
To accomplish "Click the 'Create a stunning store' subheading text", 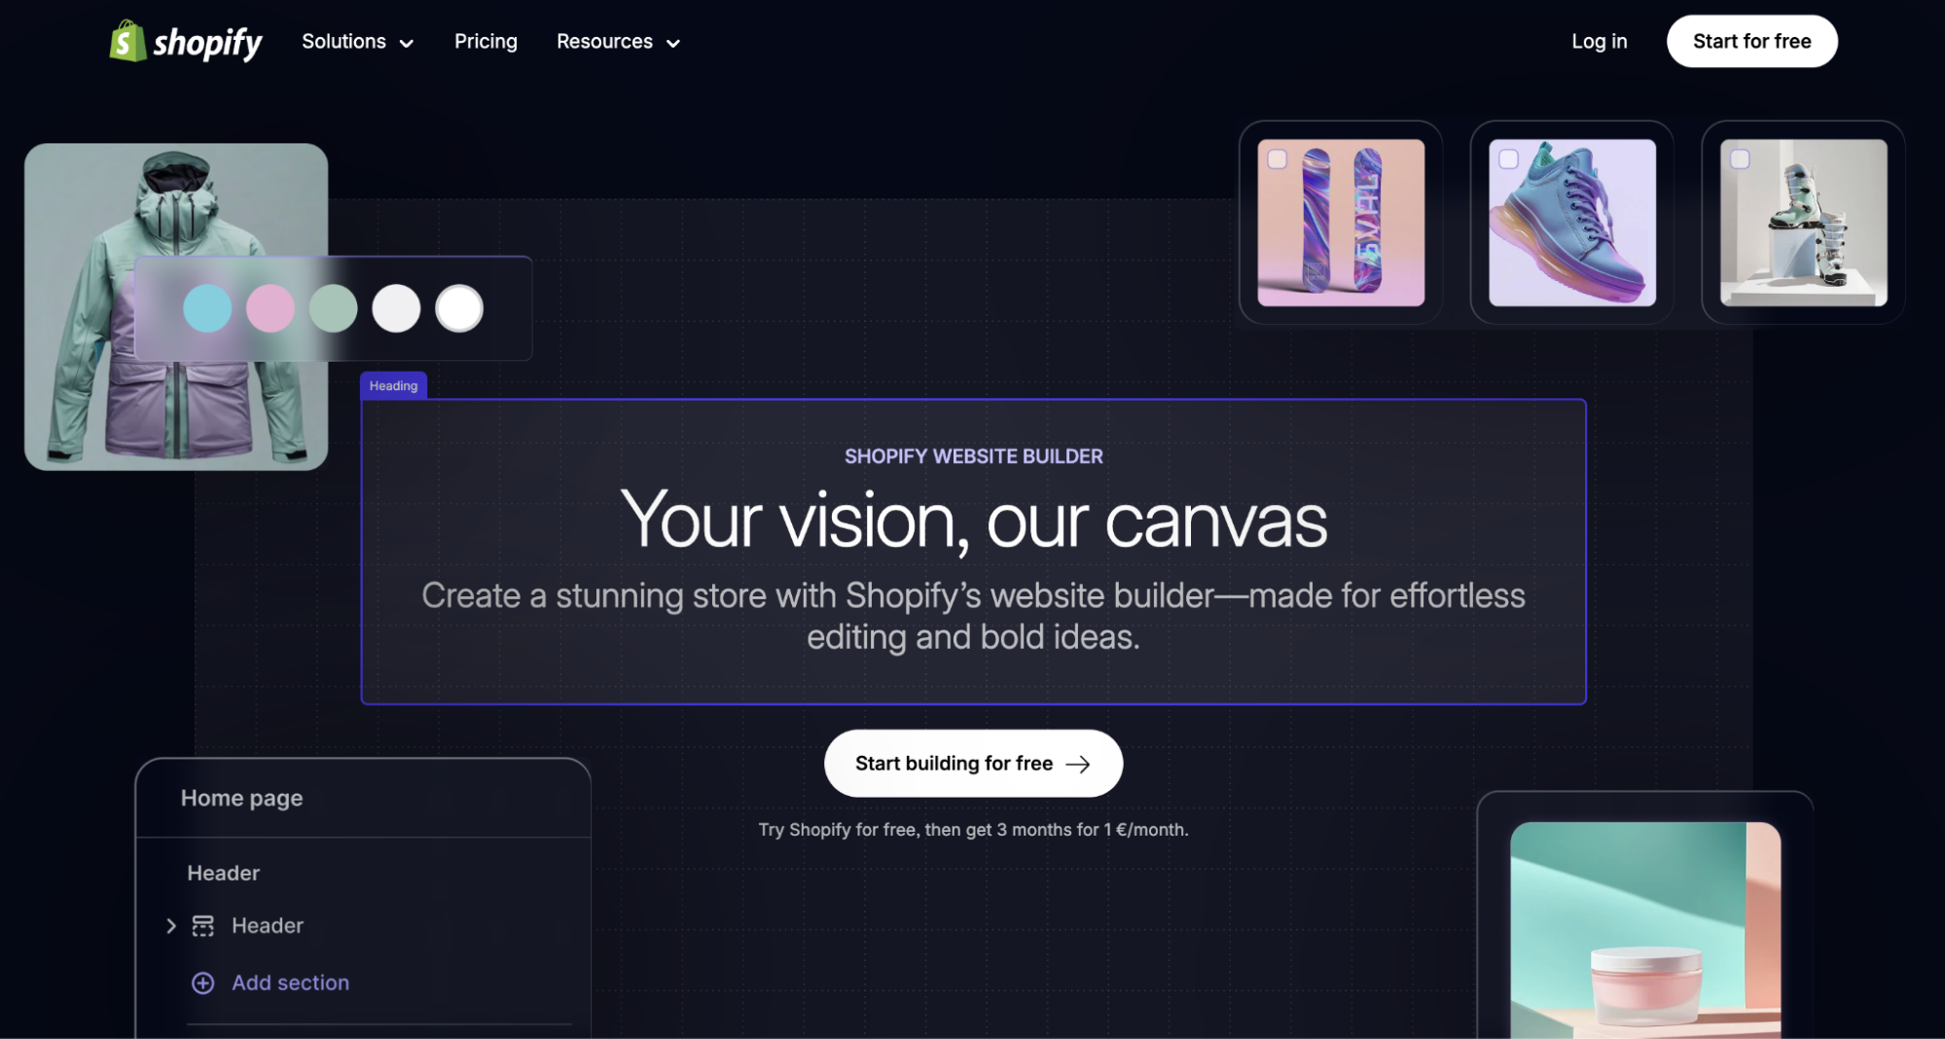I will 973,616.
